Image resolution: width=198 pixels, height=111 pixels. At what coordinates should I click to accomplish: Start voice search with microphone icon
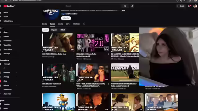[x=132, y=6]
